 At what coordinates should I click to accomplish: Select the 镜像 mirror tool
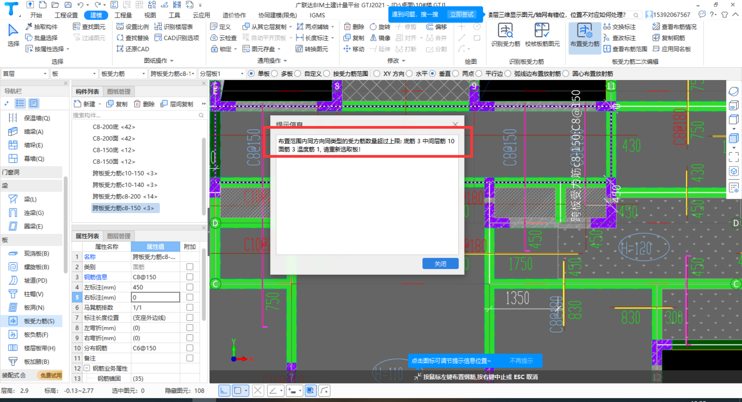[x=380, y=38]
